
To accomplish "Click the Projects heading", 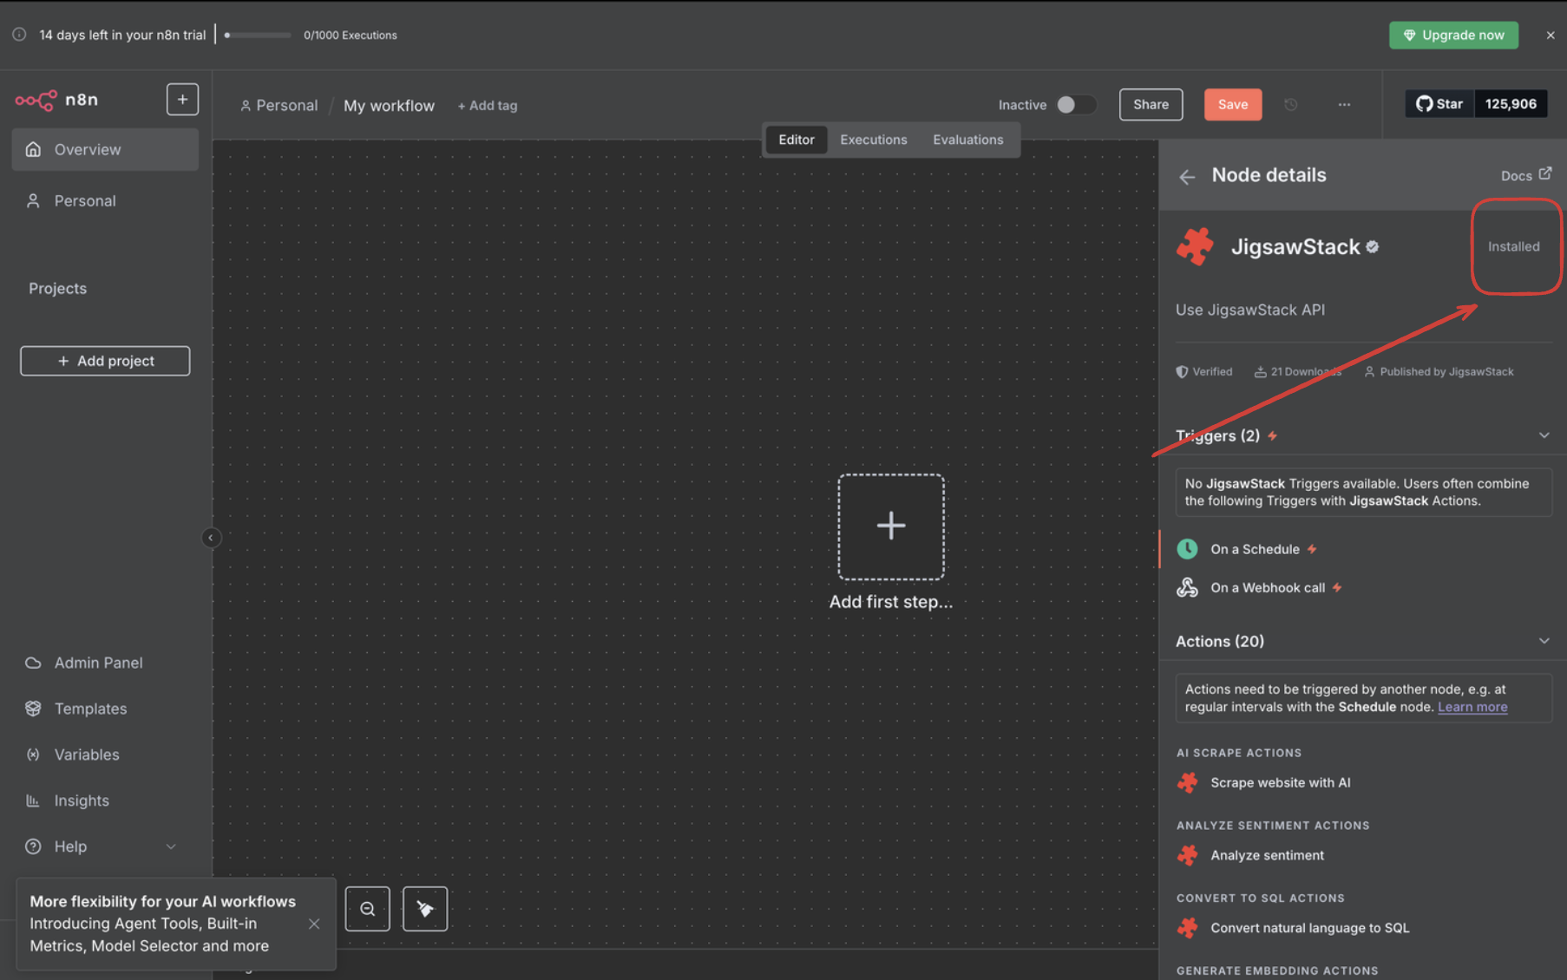I will click(57, 288).
